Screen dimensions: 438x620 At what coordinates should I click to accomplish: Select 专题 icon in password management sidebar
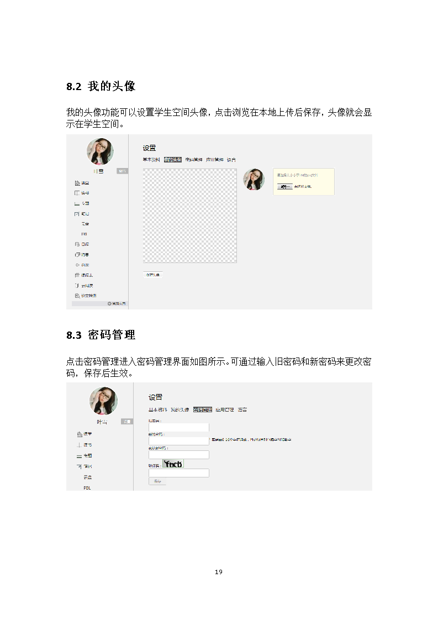click(80, 456)
